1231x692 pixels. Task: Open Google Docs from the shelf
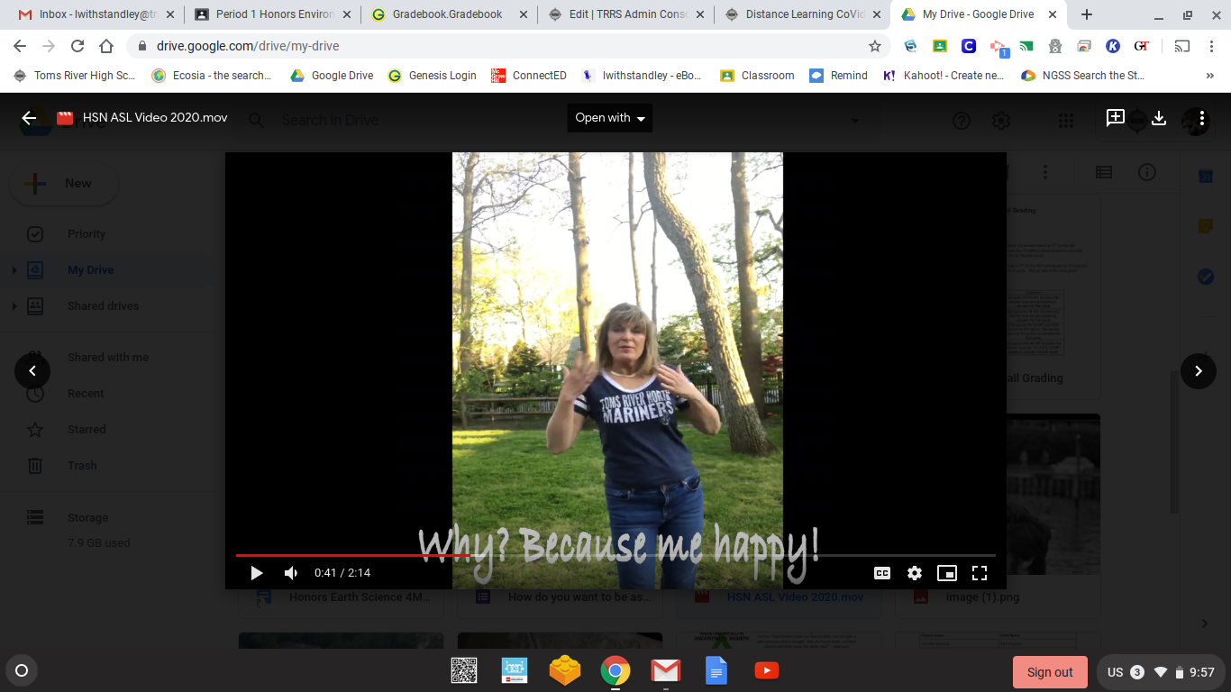click(x=716, y=670)
